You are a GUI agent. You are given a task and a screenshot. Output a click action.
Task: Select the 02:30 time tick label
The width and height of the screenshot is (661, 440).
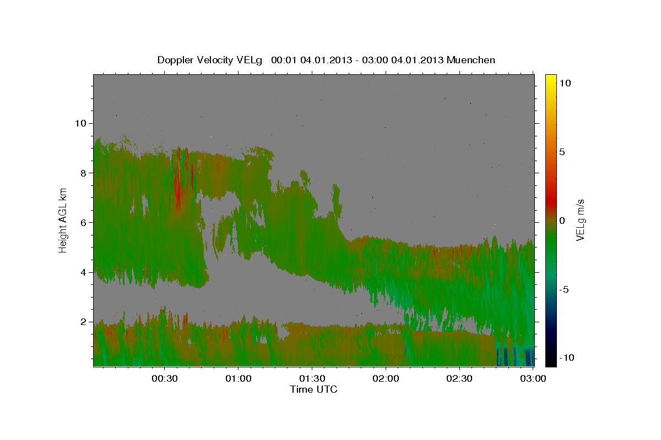[460, 378]
